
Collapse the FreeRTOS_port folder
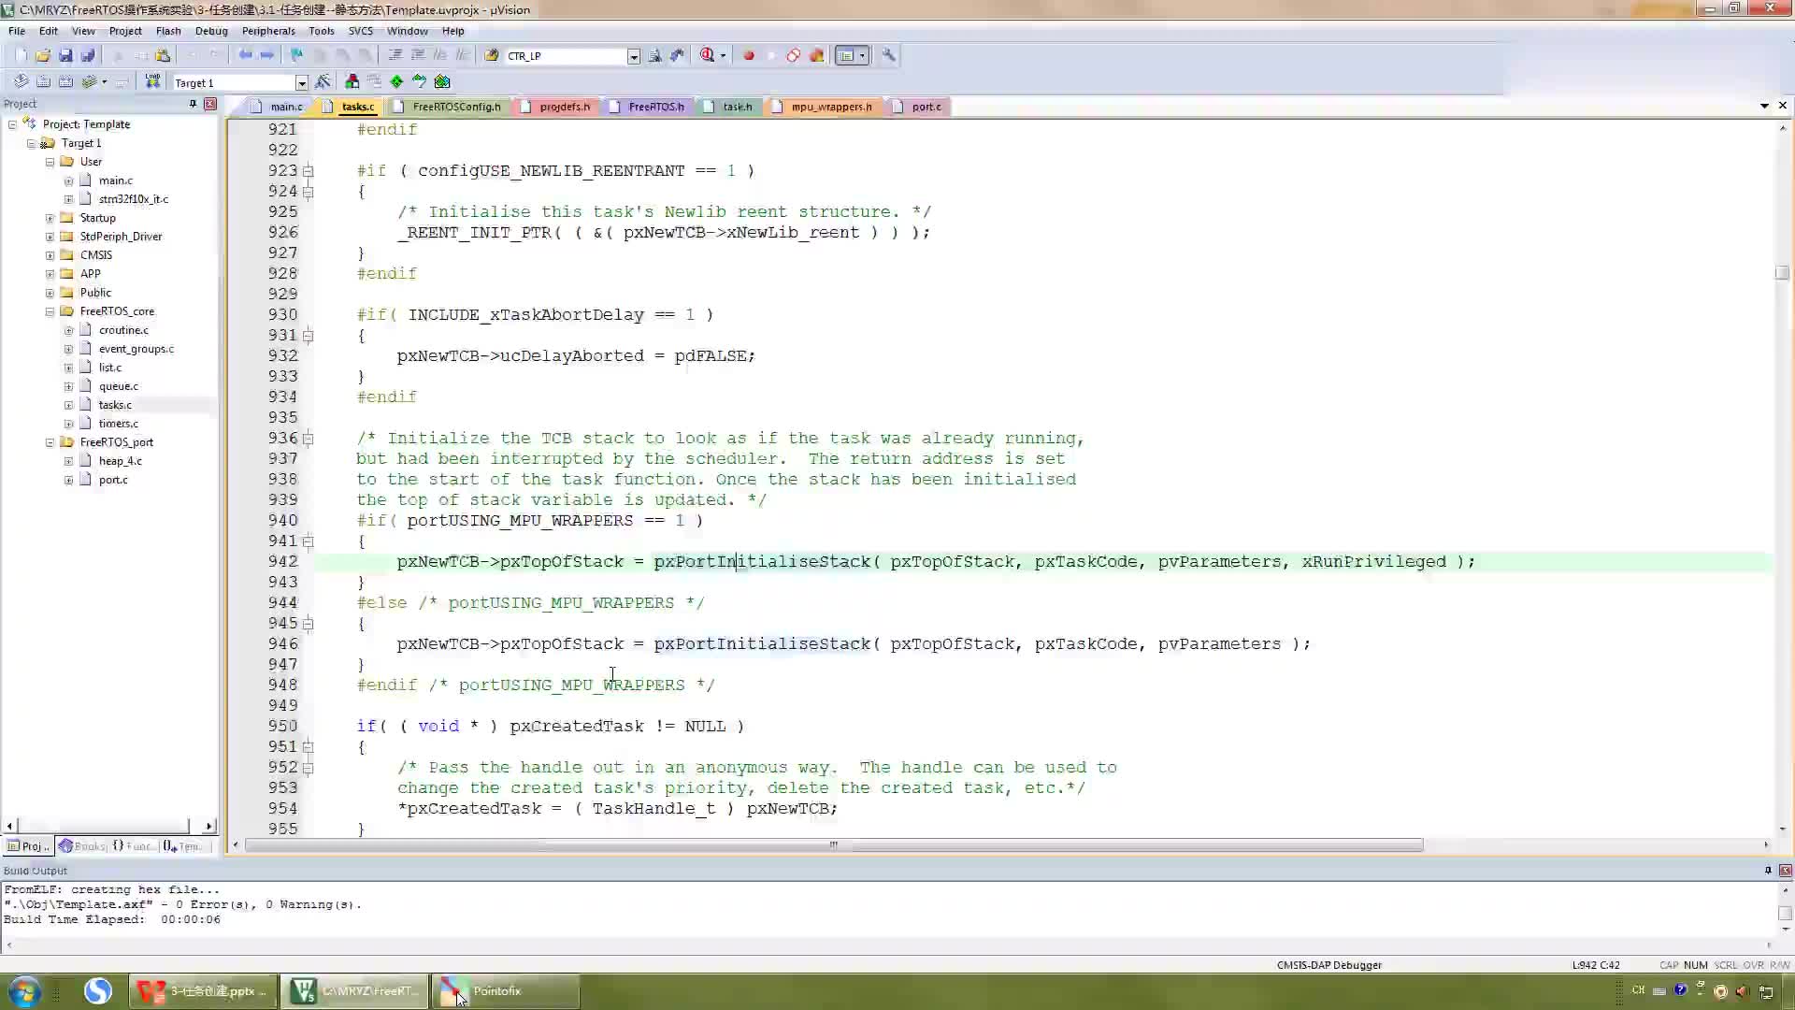point(50,442)
